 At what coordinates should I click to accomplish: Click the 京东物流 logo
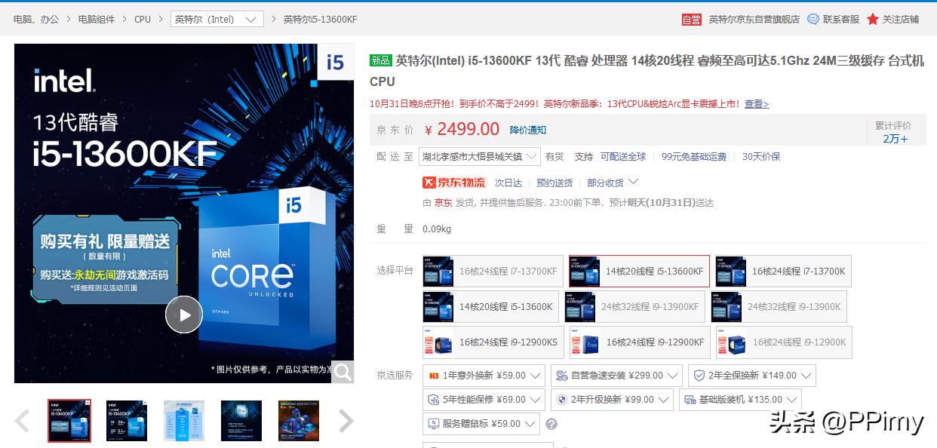pos(455,183)
